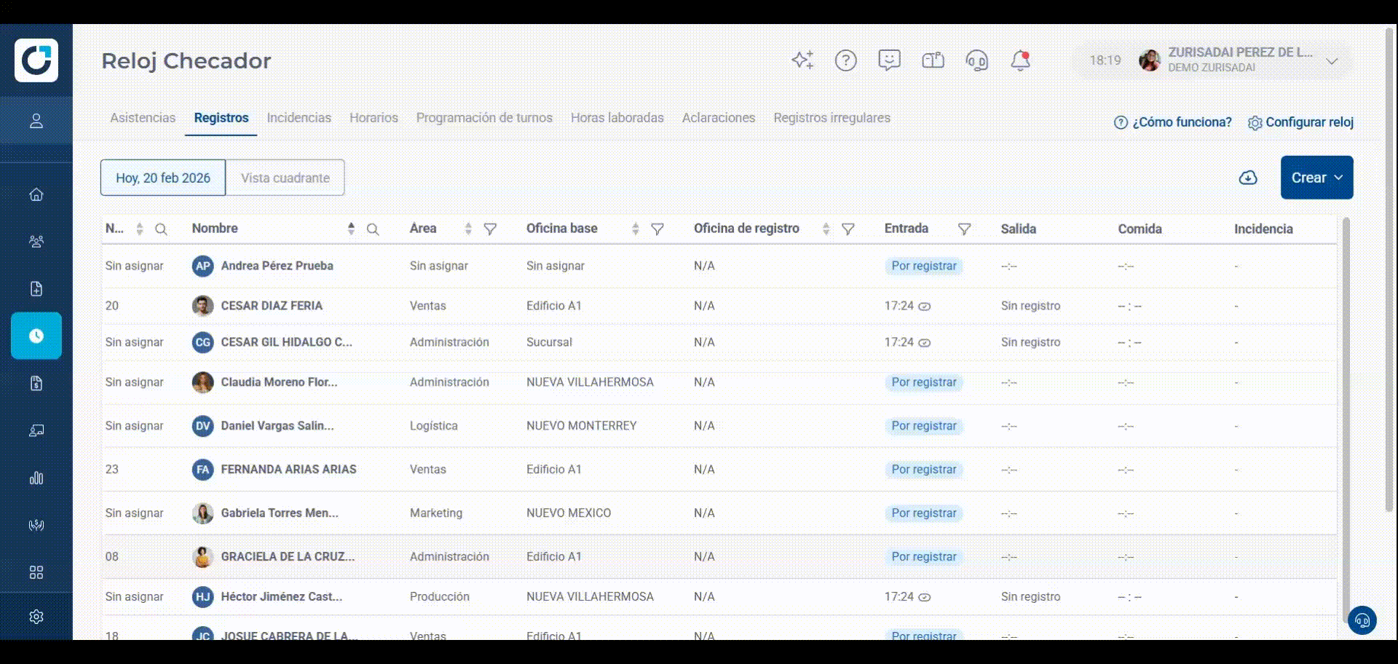Switch to the Horarios tab

coord(374,118)
